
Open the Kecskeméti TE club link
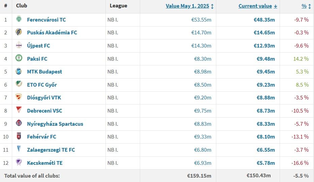pyautogui.click(x=45, y=163)
